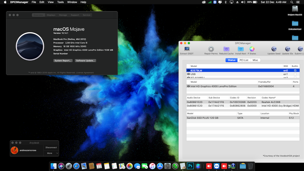Open Calendar icon showing 22

99,166
